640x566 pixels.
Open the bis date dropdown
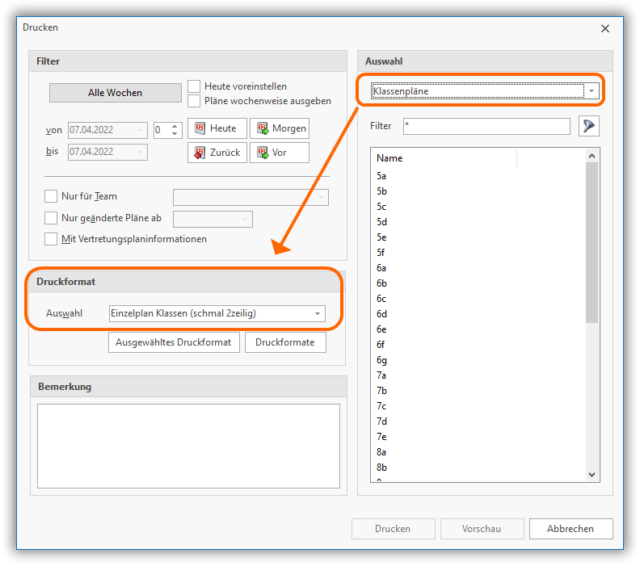pos(140,152)
